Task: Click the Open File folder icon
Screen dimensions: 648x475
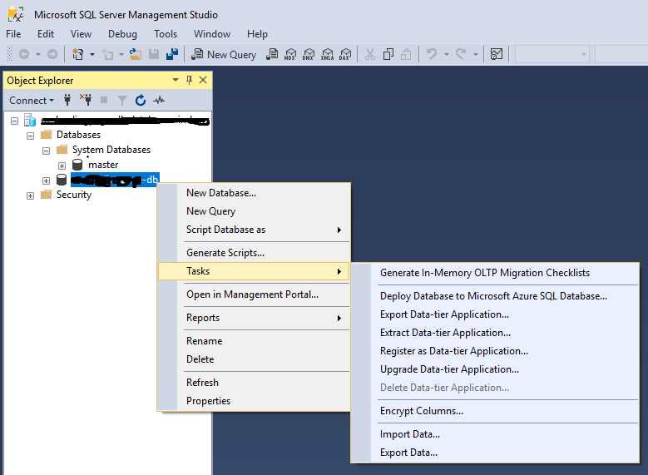Action: [135, 54]
